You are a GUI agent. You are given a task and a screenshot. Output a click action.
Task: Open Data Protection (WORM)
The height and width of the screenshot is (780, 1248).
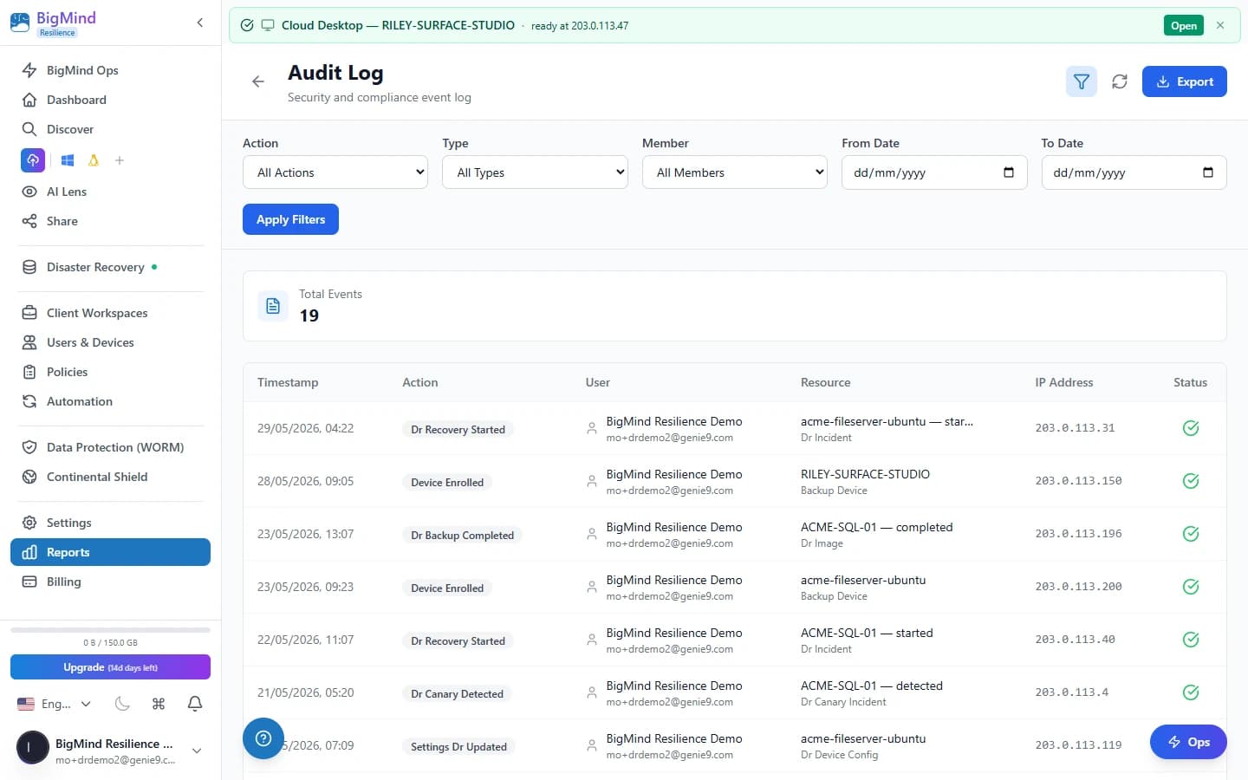(x=110, y=447)
